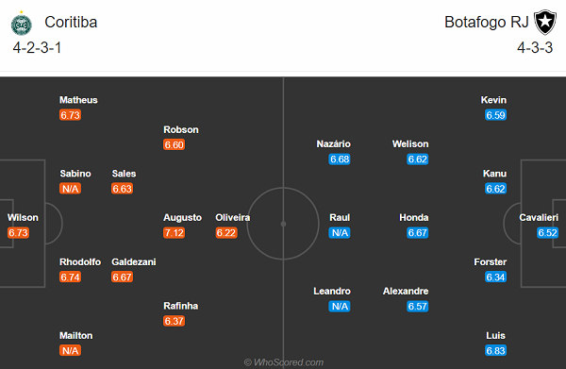Viewport: 566px width, 369px height.
Task: Open the Coritiba team name link
Action: (71, 23)
